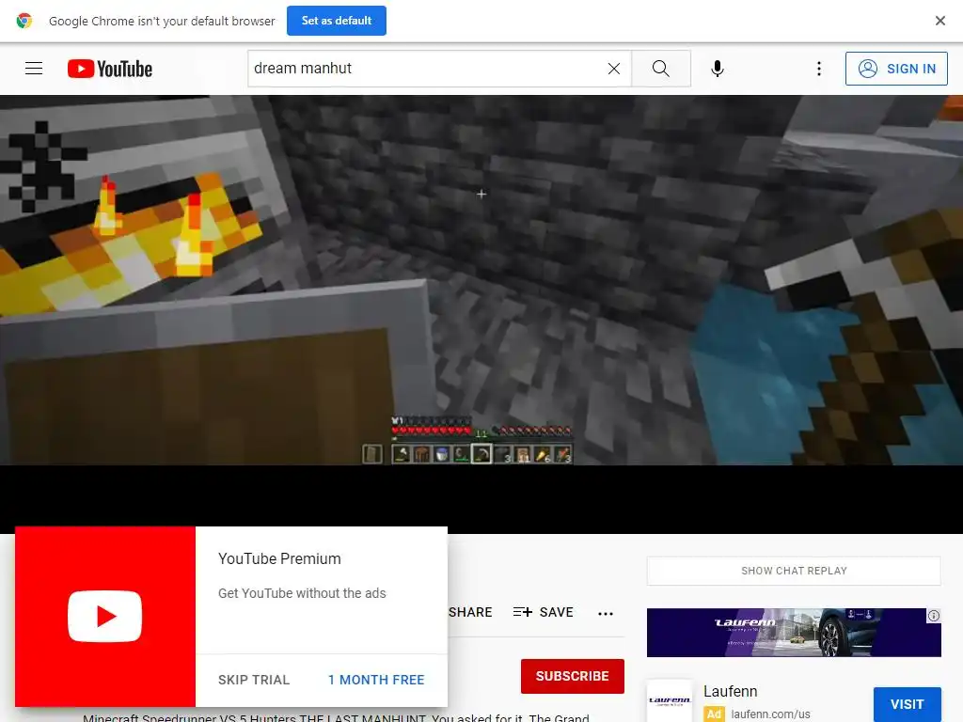Go to YouTube home via logo
The image size is (963, 722).
pyautogui.click(x=110, y=69)
